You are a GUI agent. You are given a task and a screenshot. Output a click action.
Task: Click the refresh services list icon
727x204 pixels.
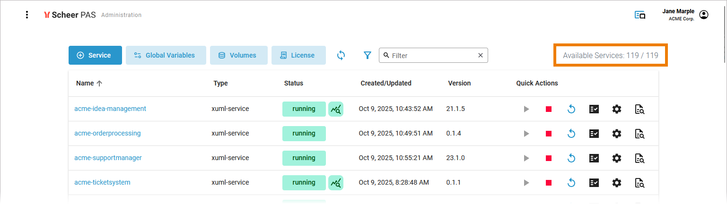coord(341,55)
